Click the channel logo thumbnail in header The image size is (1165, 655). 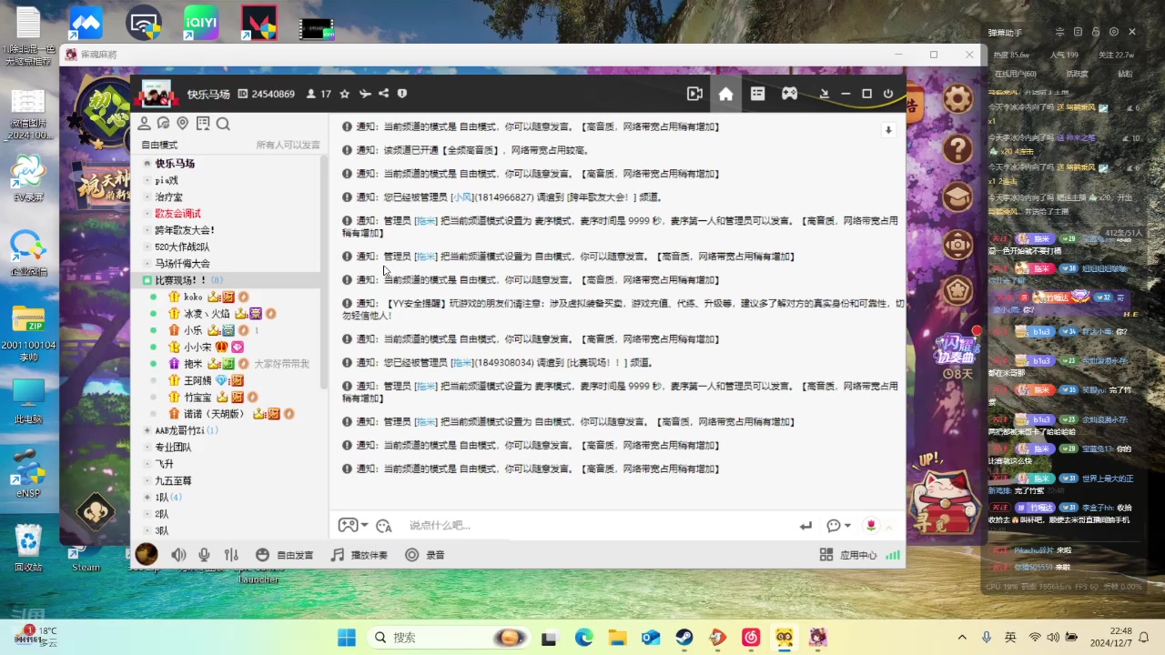point(157,94)
